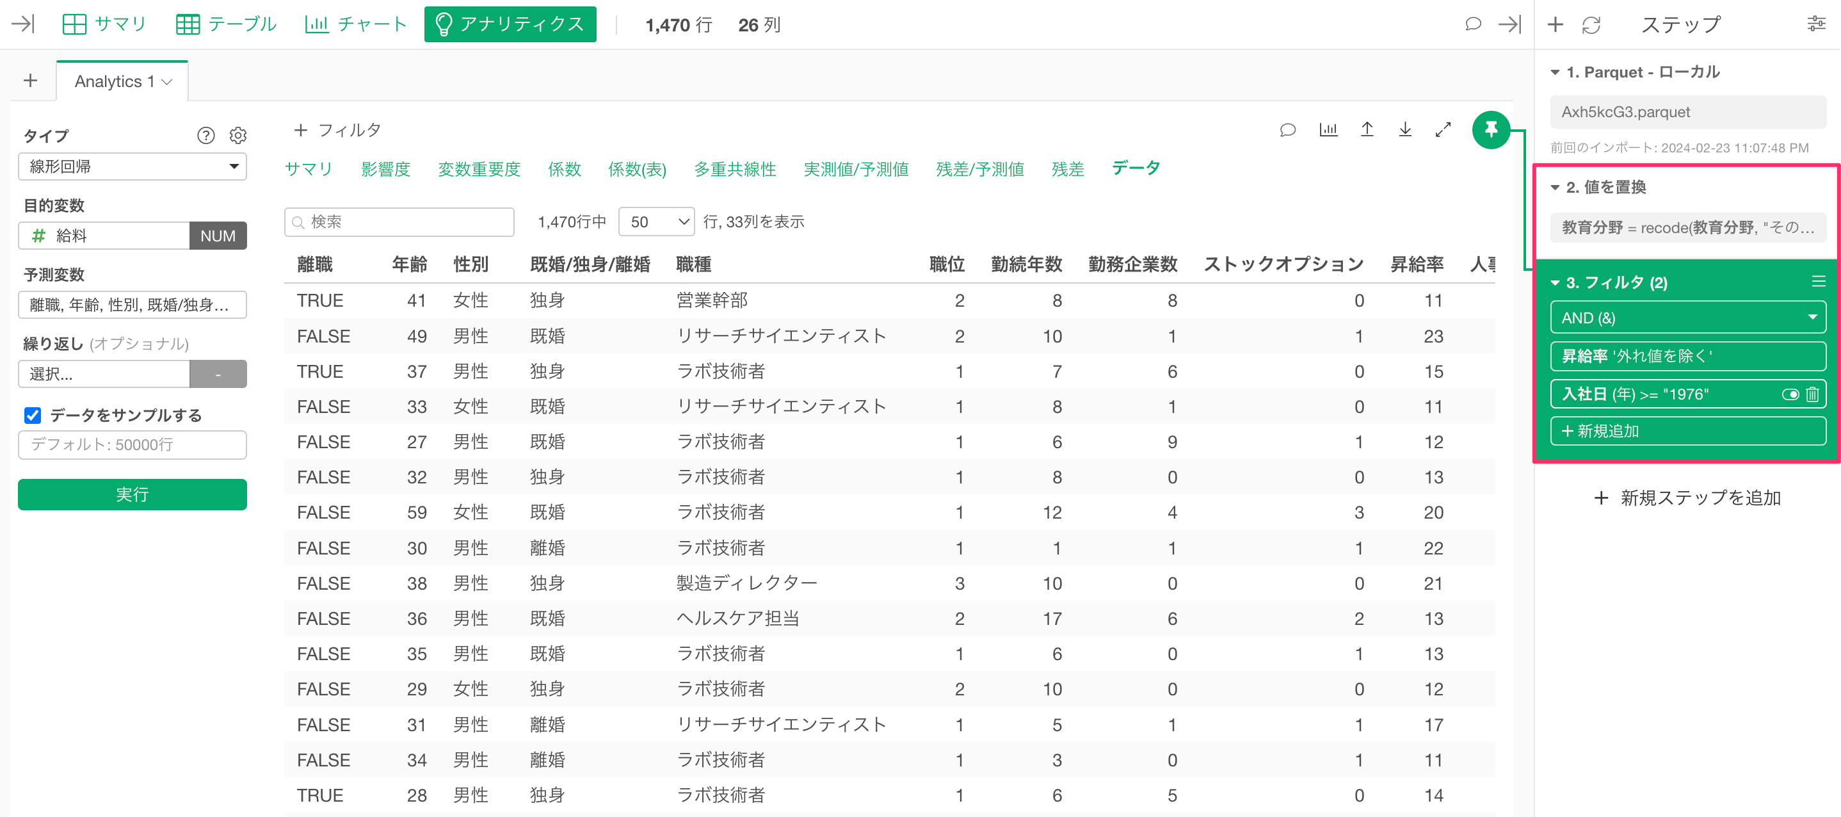Open the AND (&) operator dropdown
1841x817 pixels.
pyautogui.click(x=1687, y=318)
